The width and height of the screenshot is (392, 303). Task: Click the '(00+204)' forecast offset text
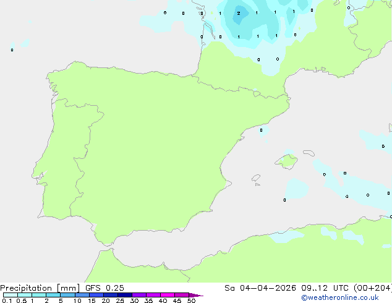[x=373, y=288]
